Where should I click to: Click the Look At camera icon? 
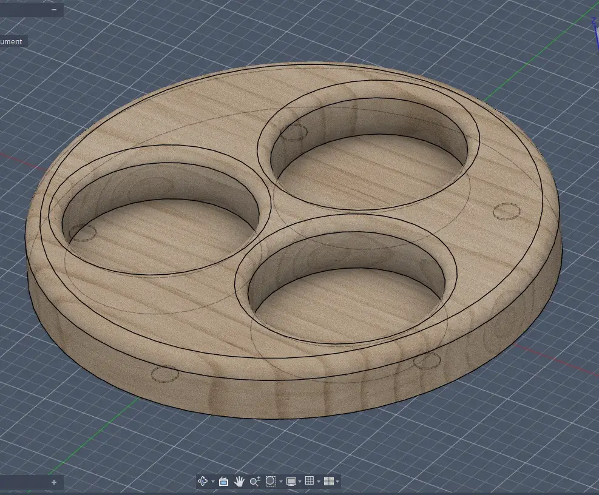[223, 481]
